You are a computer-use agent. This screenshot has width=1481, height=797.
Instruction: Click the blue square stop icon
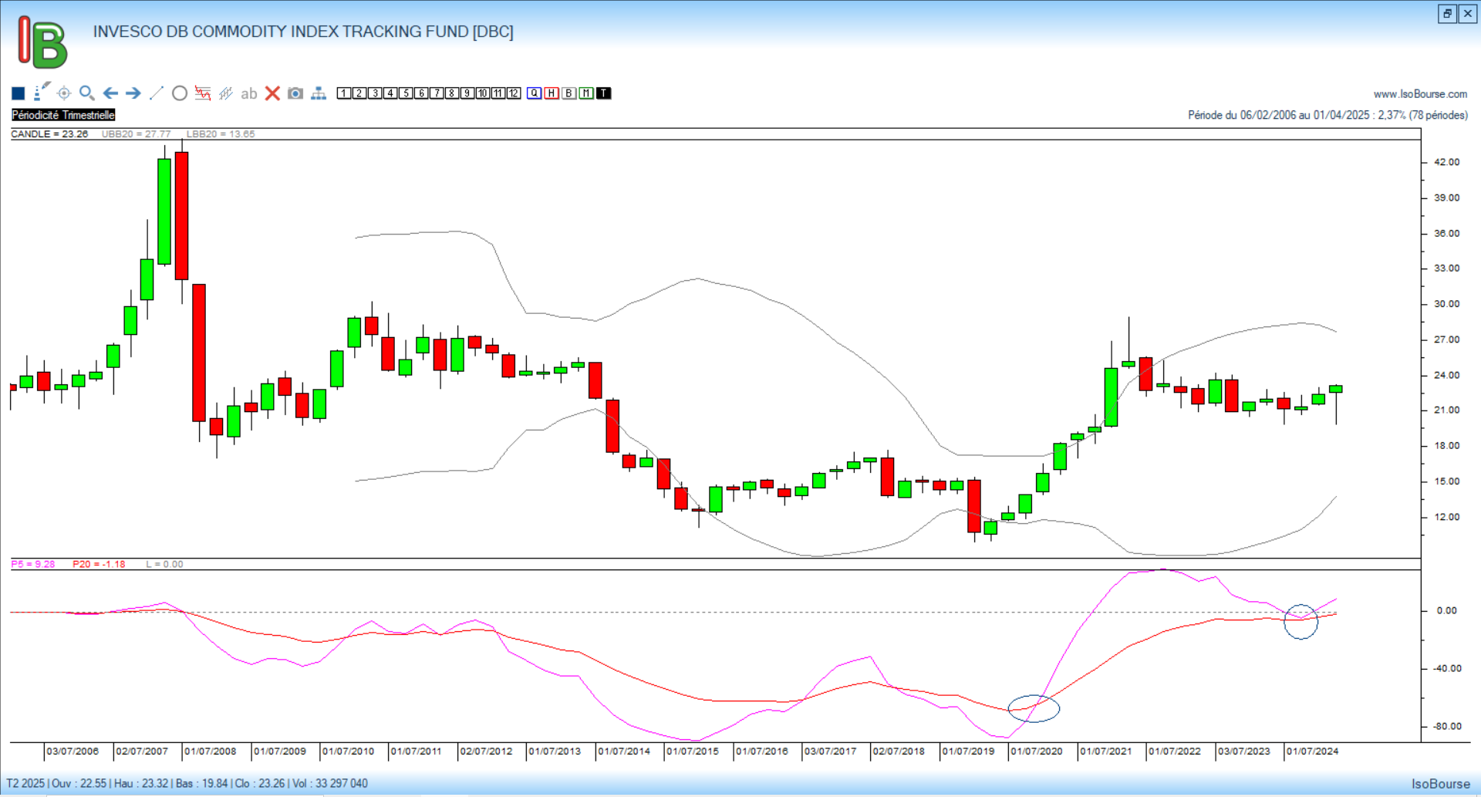coord(19,93)
